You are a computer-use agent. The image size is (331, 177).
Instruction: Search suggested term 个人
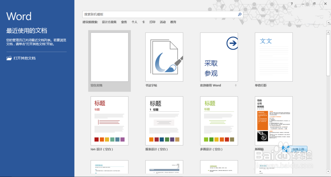pyautogui.click(x=134, y=22)
